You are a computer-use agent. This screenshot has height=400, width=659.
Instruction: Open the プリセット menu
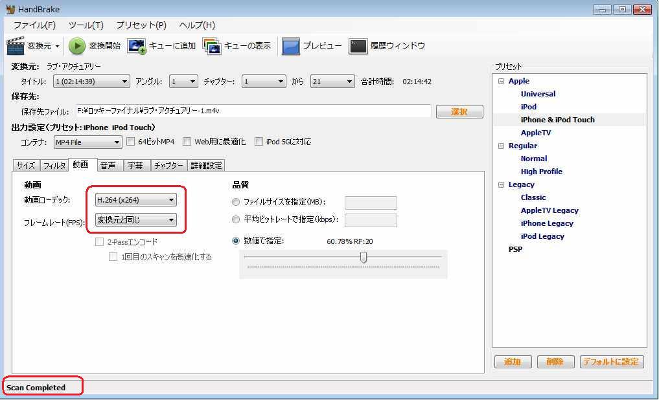click(x=141, y=25)
